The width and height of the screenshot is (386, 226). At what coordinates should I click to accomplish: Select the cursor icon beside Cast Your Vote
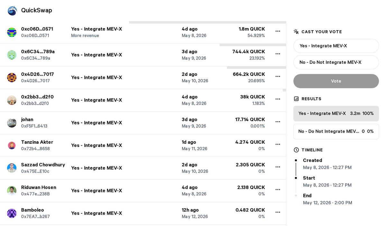(296, 32)
